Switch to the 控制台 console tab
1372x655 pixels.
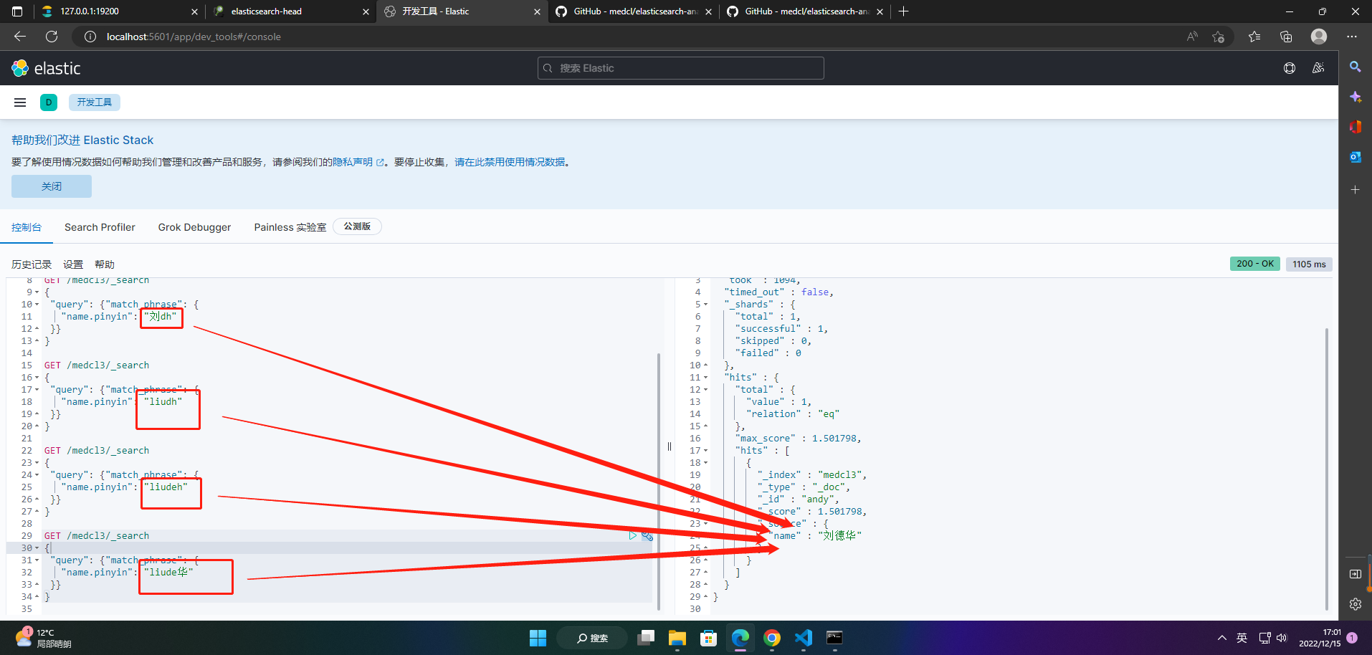pos(27,227)
